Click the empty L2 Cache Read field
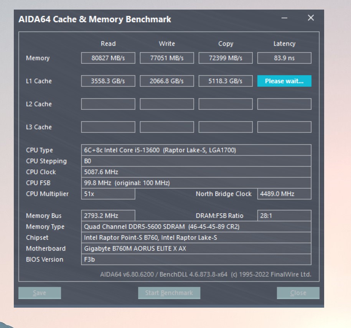The height and width of the screenshot is (328, 351). (108, 104)
